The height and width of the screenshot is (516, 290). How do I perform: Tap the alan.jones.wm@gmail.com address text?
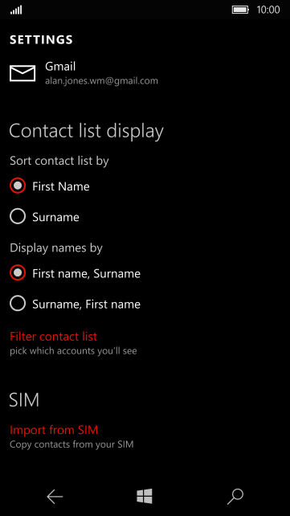click(101, 80)
